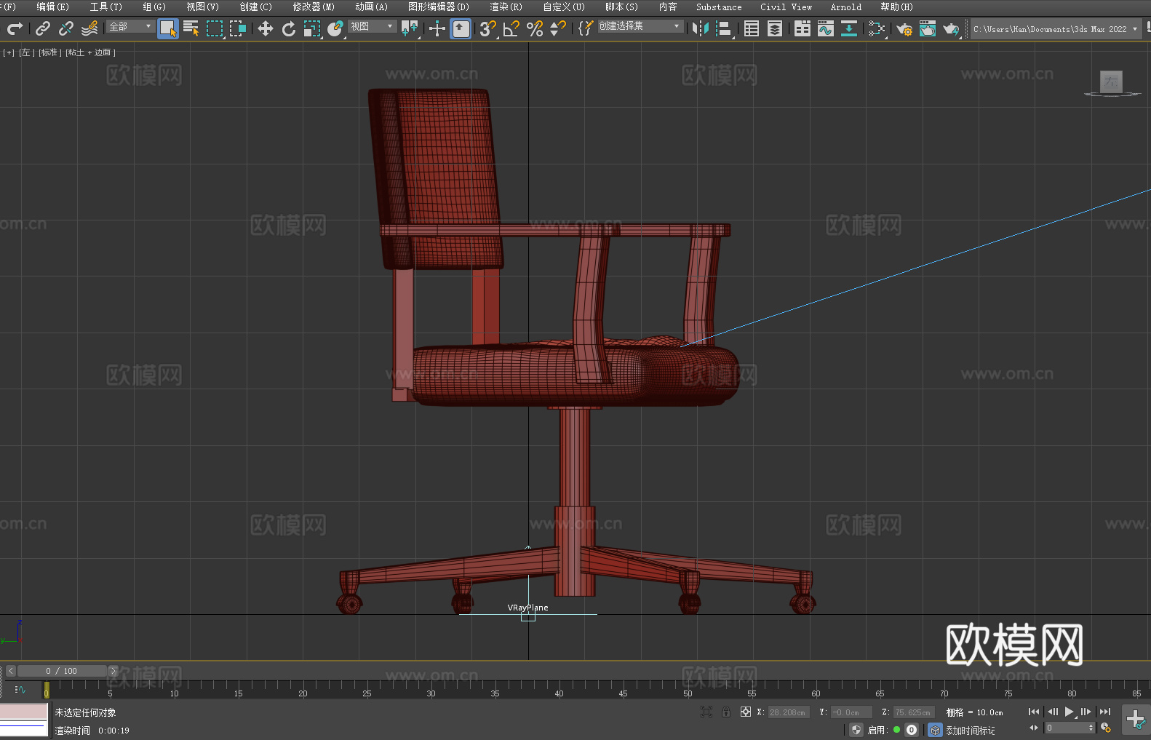
Task: Open the Material Editor icon
Action: click(877, 28)
